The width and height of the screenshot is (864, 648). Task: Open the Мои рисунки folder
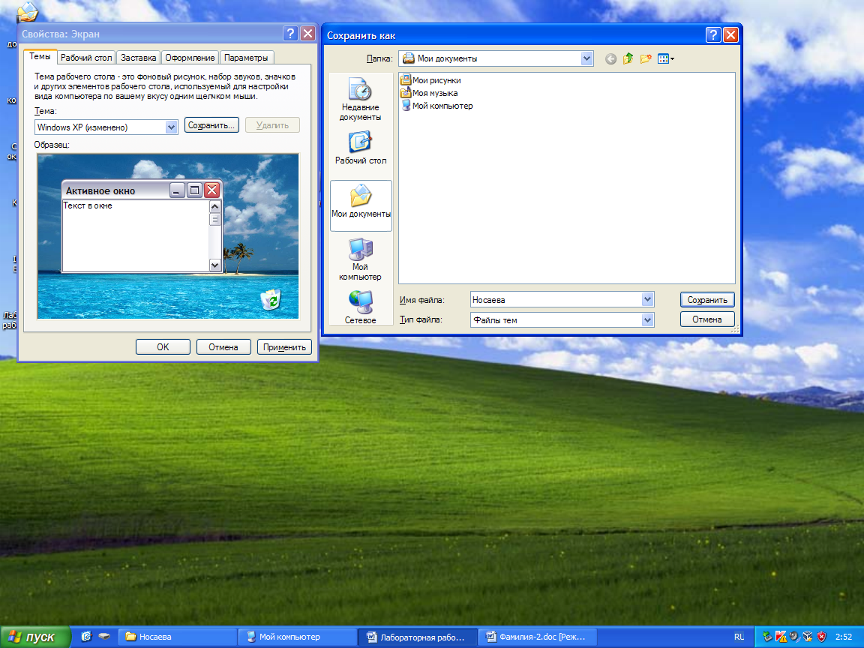pyautogui.click(x=431, y=80)
